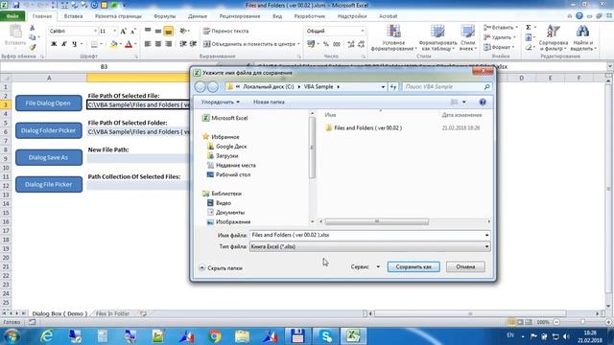Hide folders pane in save dialog
Image resolution: width=614 pixels, height=345 pixels.
click(221, 268)
